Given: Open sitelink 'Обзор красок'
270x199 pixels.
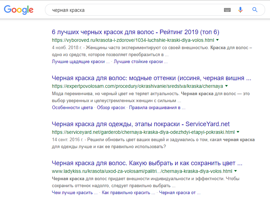Looking at the screenshot, I should (x=111, y=108).
